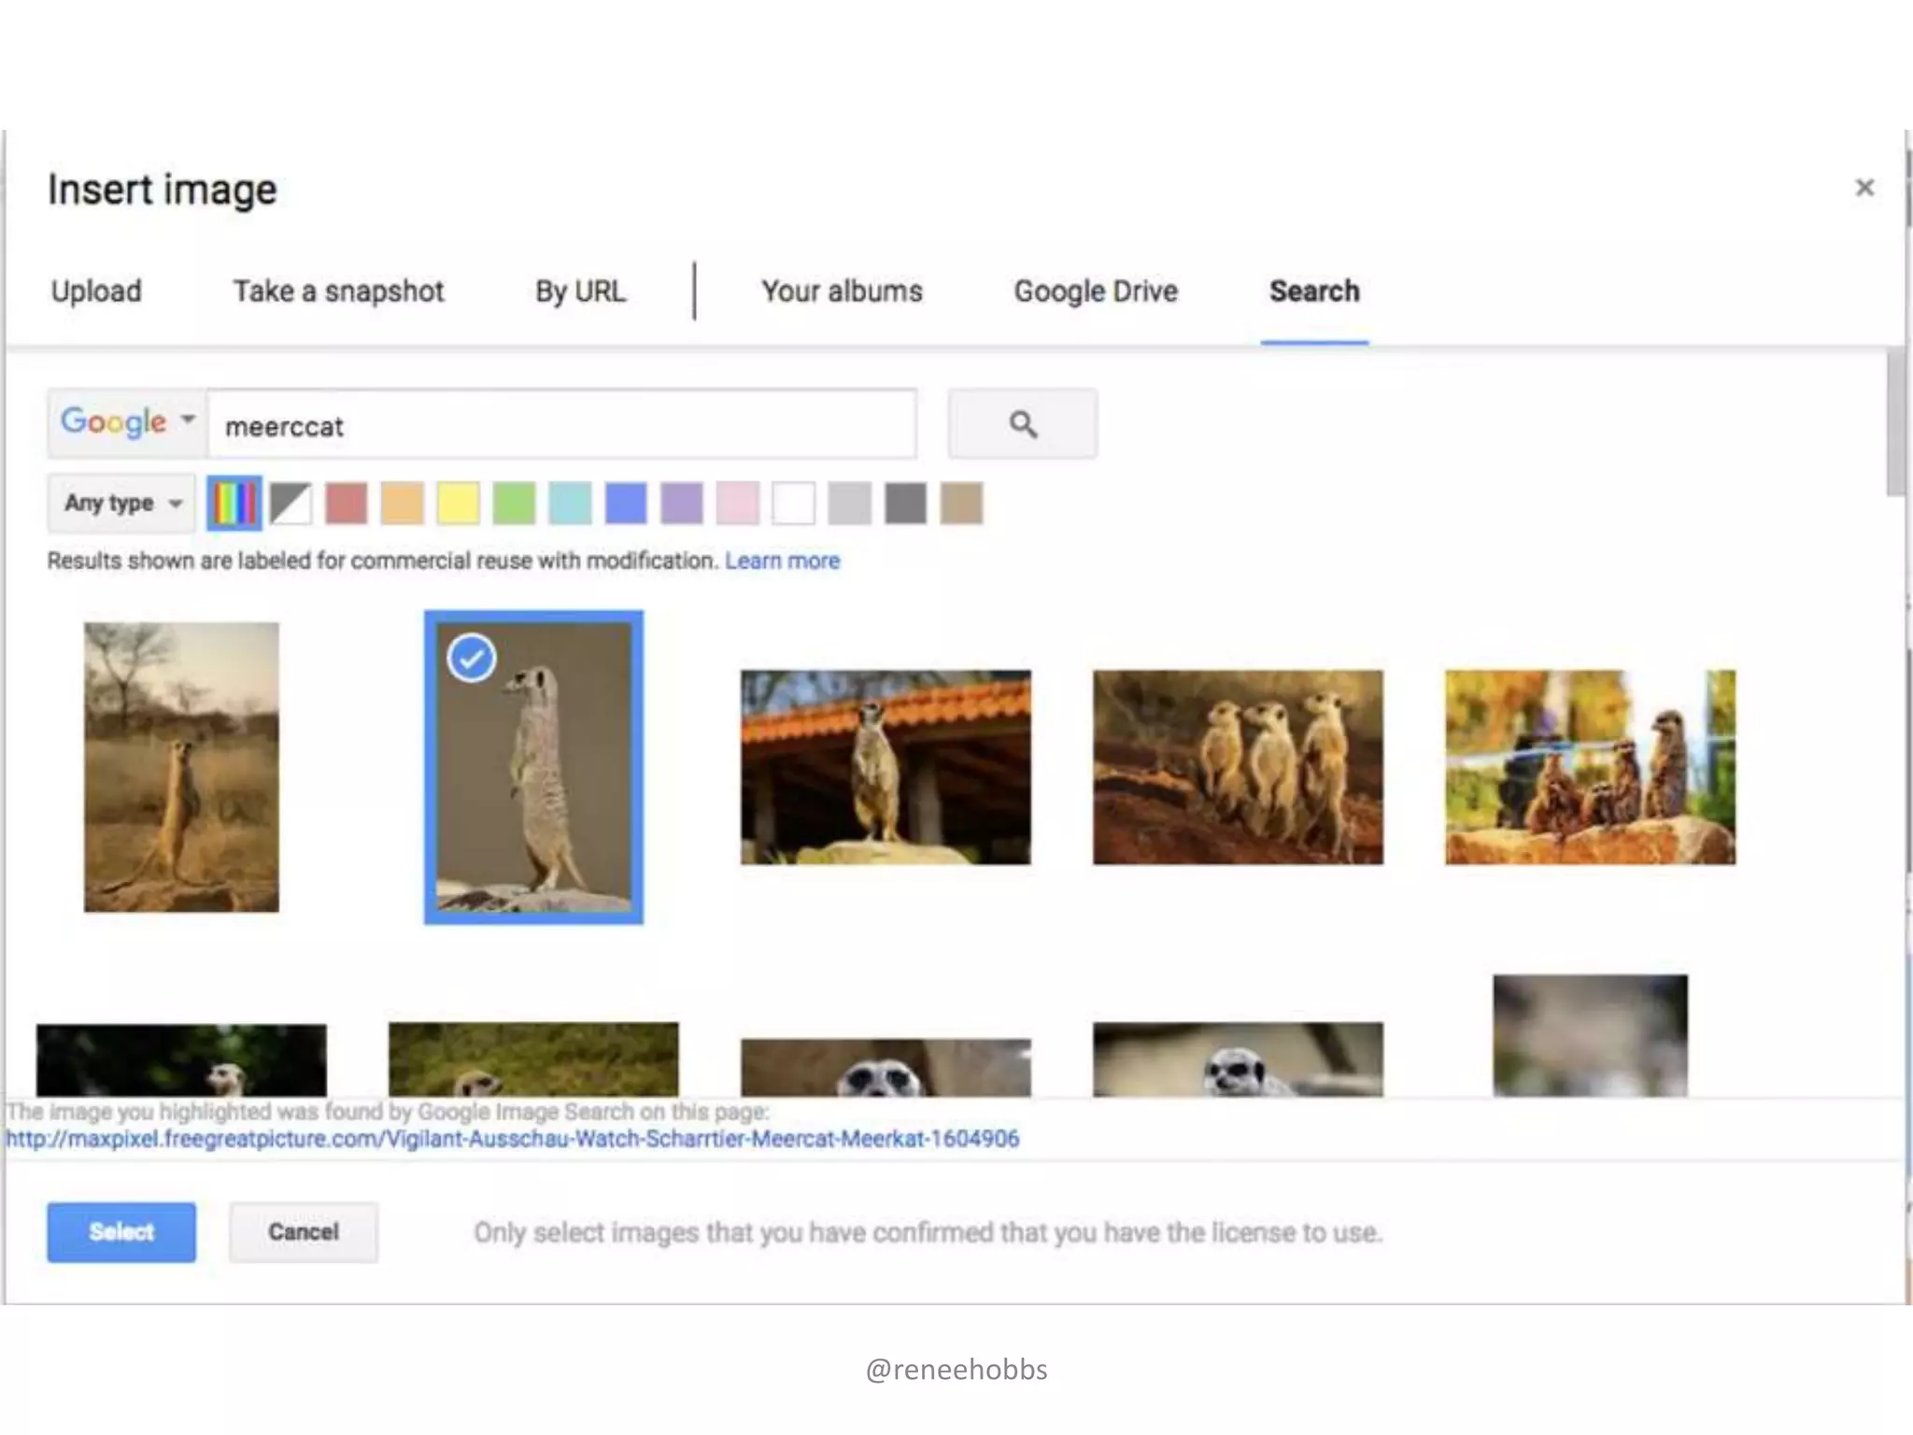Expand the Any type filter dropdown

tap(122, 504)
